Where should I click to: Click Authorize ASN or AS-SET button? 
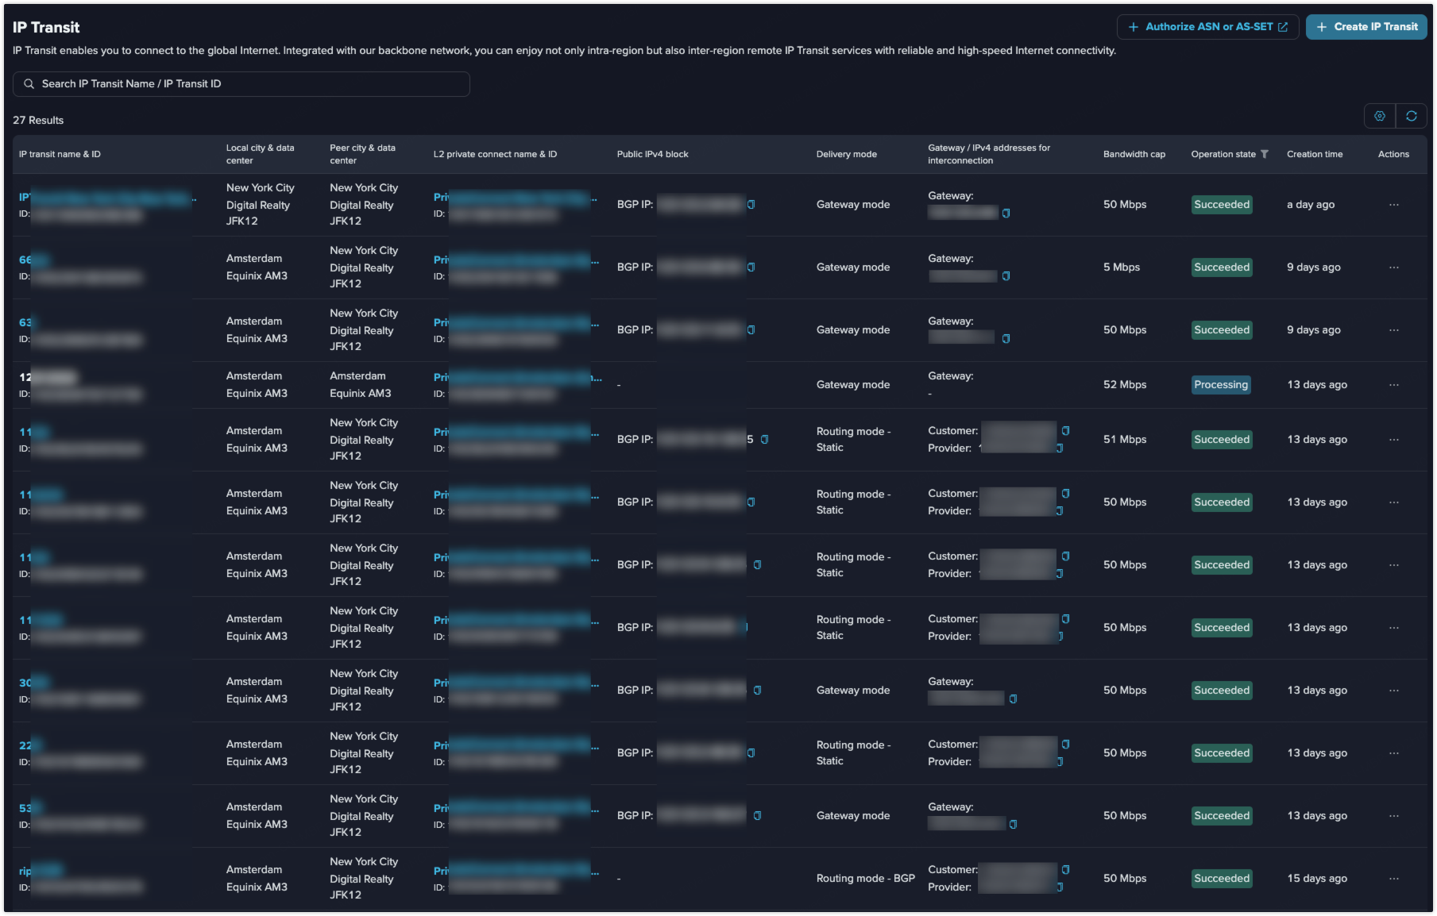click(x=1207, y=27)
